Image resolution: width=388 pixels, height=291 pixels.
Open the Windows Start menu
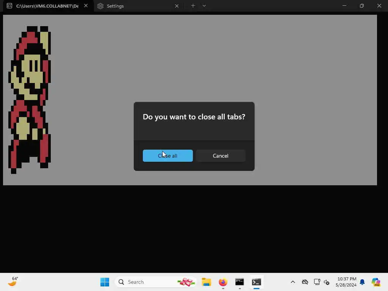tap(105, 282)
